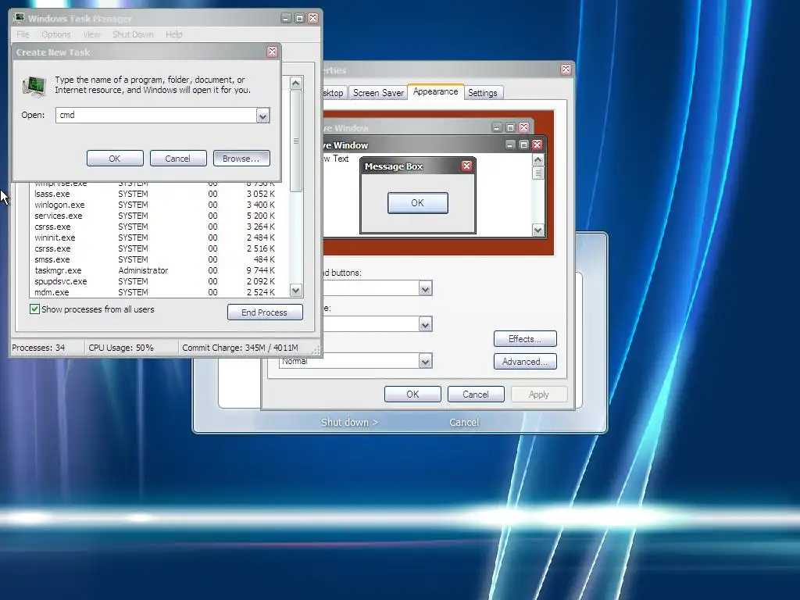
Task: Click Cancel in the shutdown dialog
Action: 464,422
